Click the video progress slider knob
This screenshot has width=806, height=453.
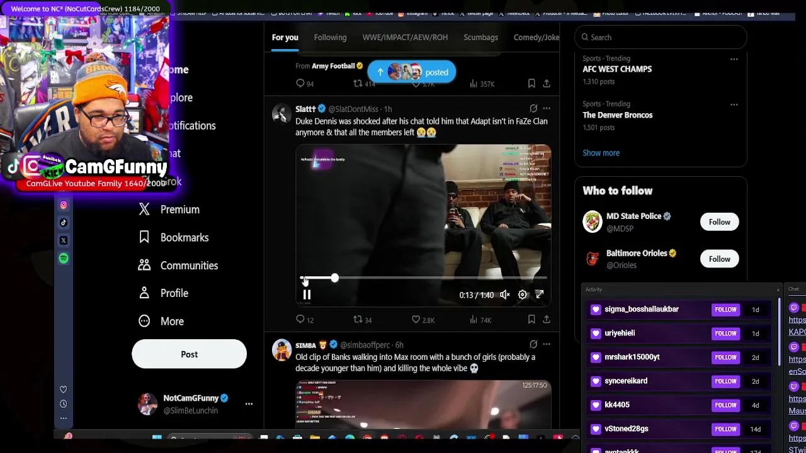tap(334, 278)
